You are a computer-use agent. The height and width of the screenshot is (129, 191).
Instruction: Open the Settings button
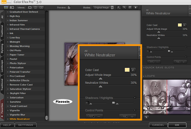pos(26,125)
